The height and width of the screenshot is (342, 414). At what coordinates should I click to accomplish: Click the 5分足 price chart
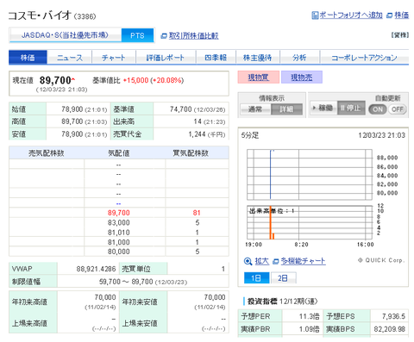coord(310,174)
